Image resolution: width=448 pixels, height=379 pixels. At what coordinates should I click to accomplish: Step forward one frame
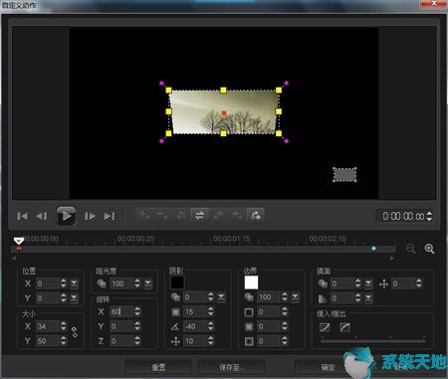(x=90, y=216)
